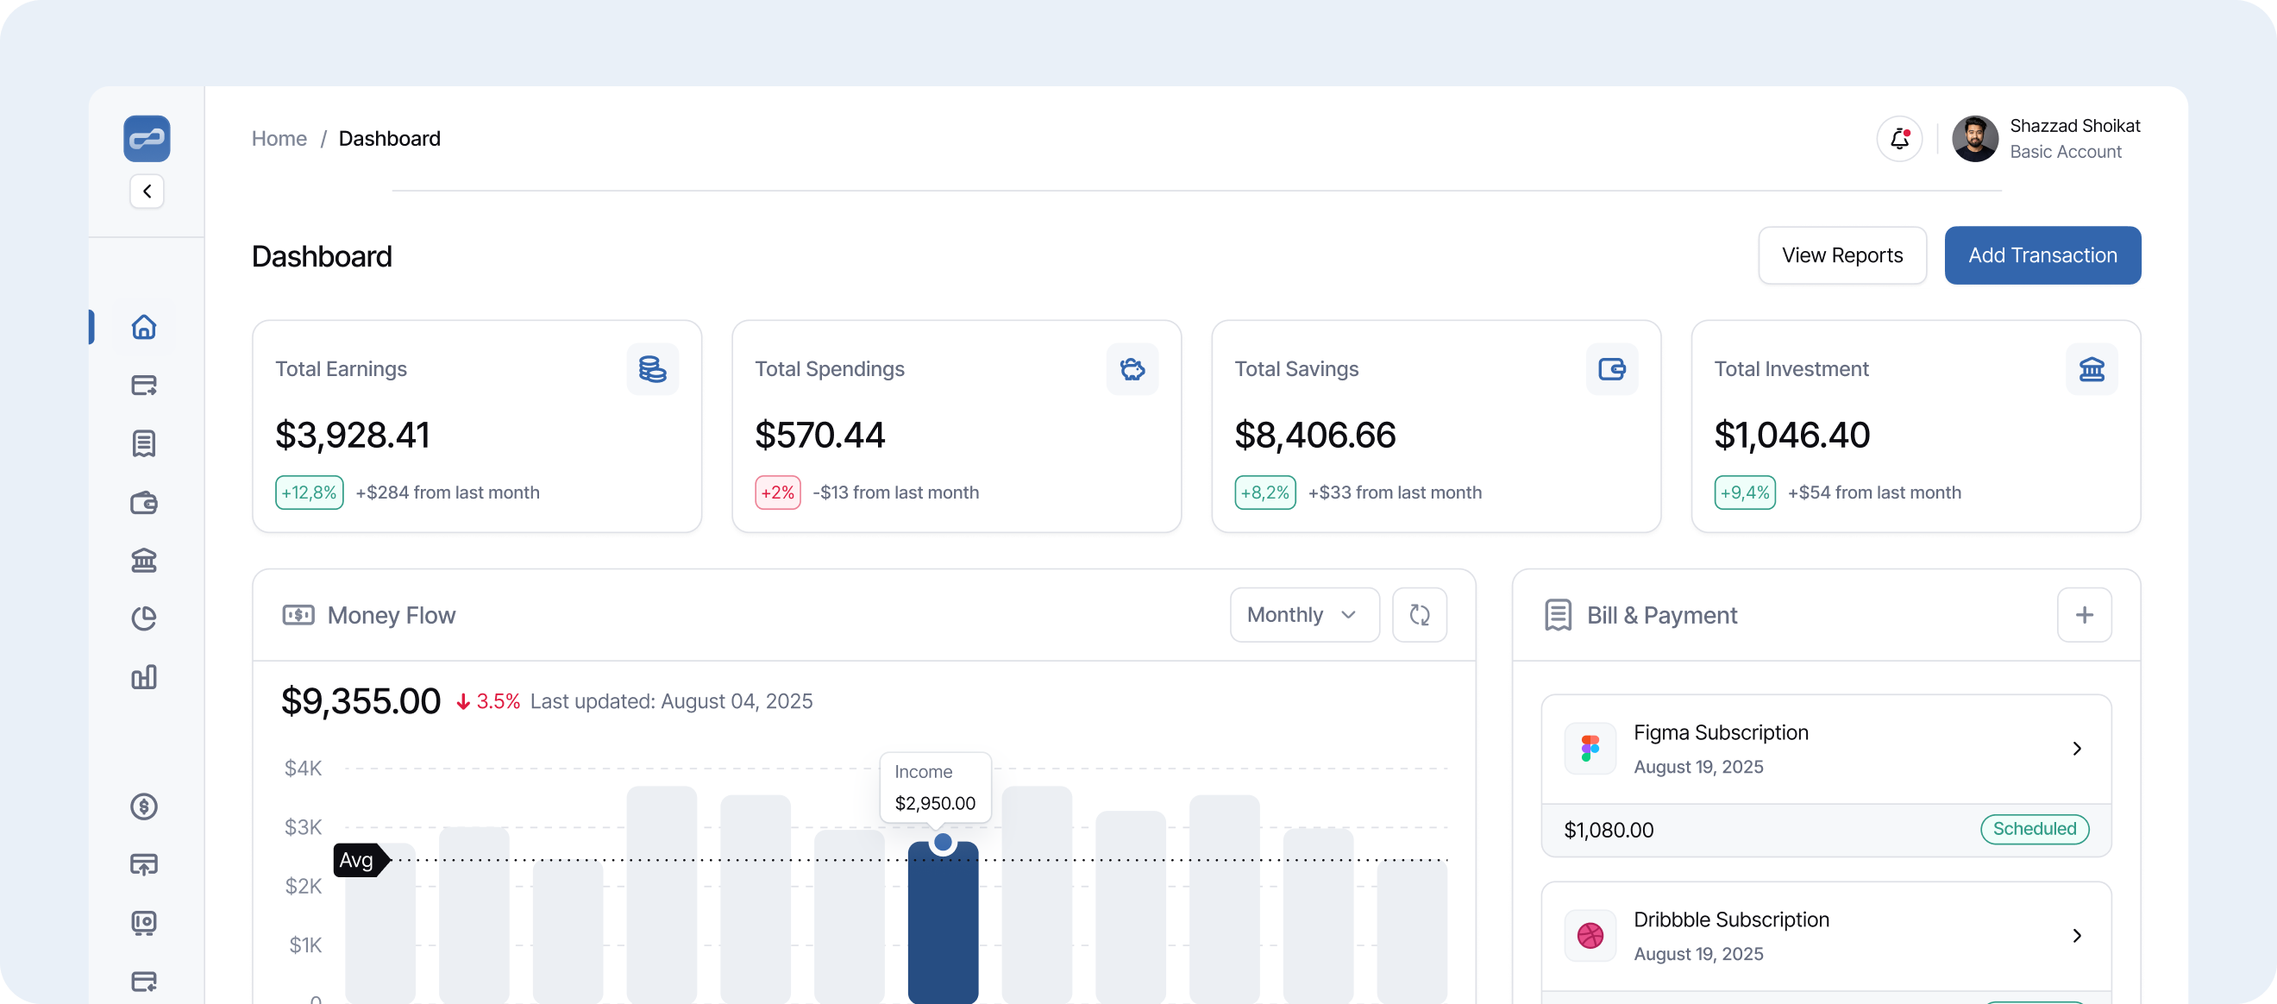The height and width of the screenshot is (1004, 2277).
Task: Click the Dashboard breadcrumb item
Action: (389, 139)
